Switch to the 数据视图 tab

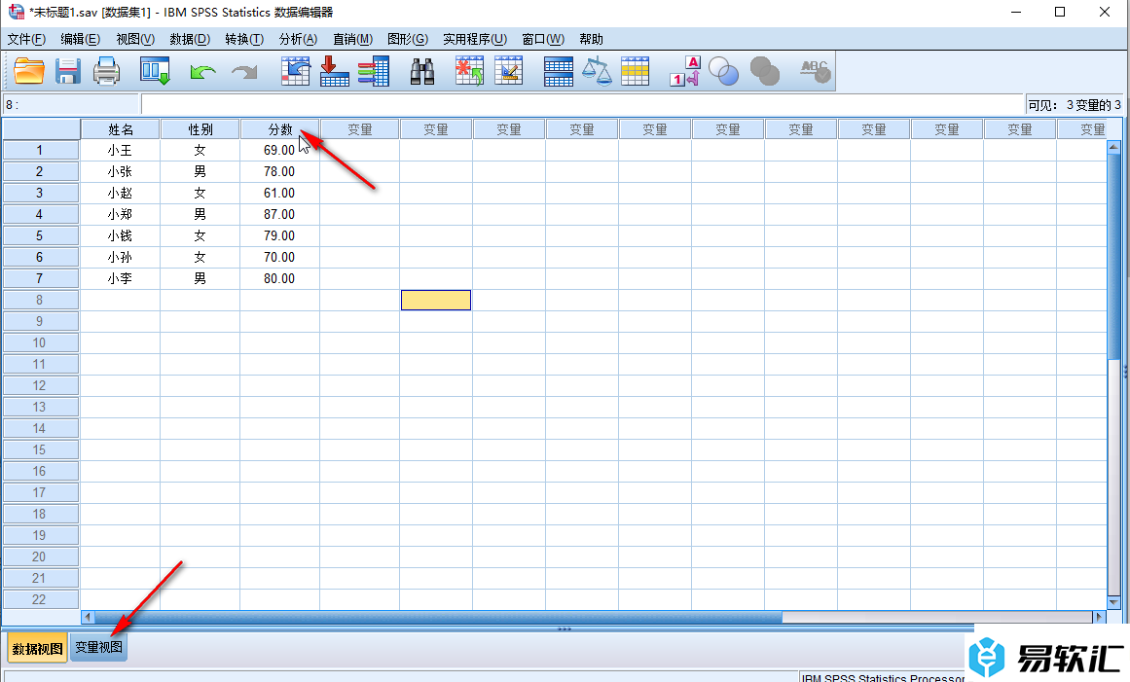(x=38, y=649)
